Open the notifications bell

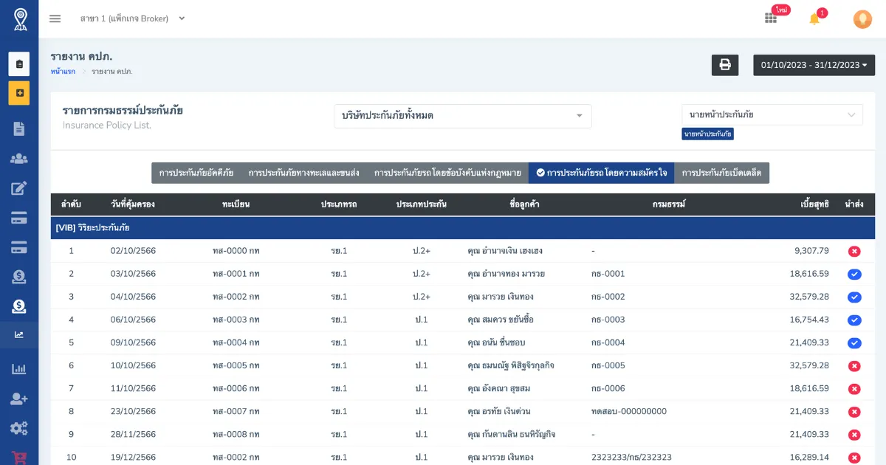814,19
